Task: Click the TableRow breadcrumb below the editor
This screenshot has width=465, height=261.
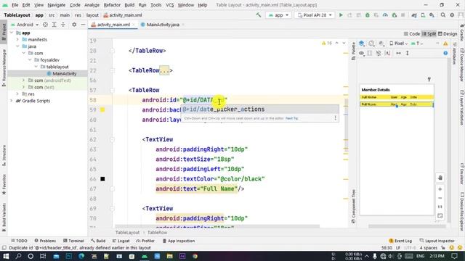Action: point(157,233)
